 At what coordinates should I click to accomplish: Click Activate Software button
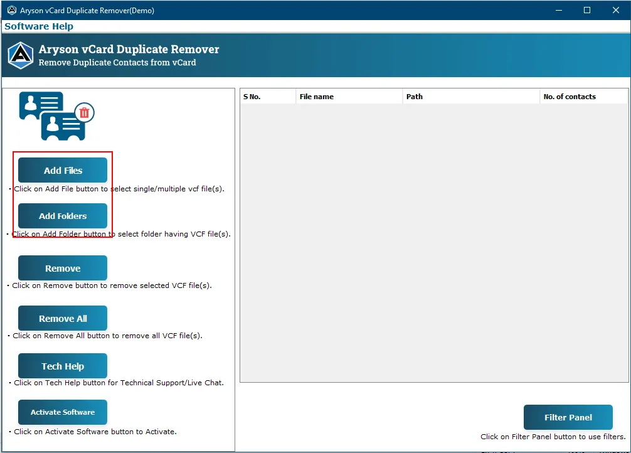[63, 412]
